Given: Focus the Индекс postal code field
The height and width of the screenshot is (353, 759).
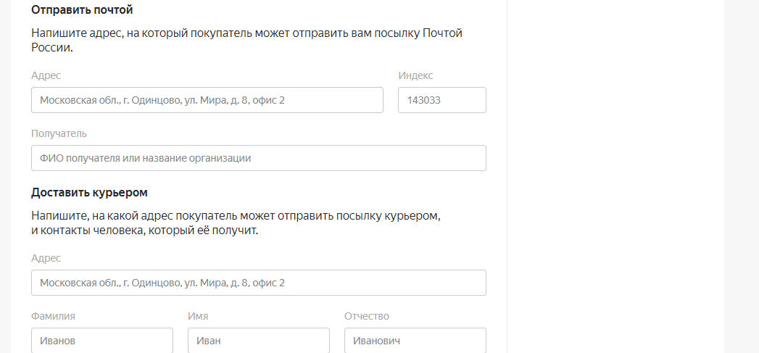Looking at the screenshot, I should tap(441, 100).
